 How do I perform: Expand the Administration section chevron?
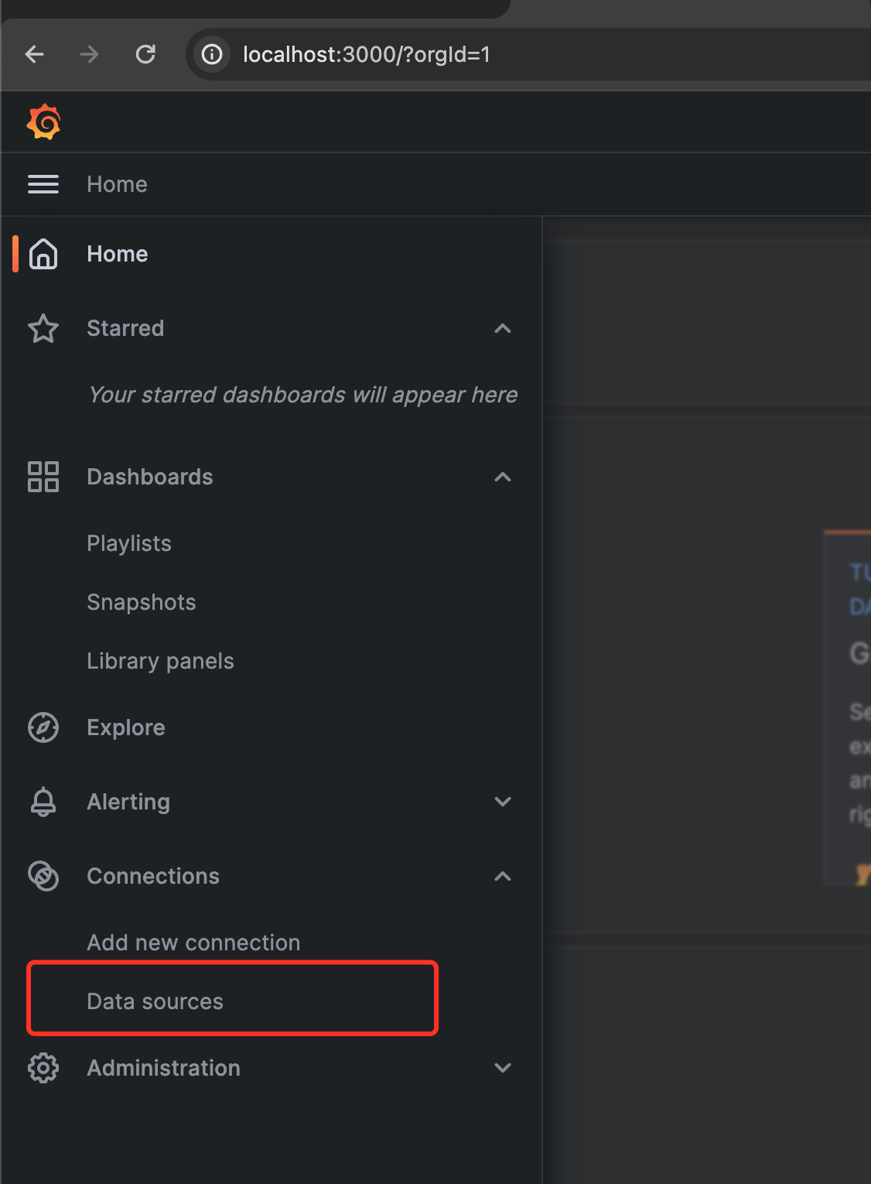click(503, 1068)
